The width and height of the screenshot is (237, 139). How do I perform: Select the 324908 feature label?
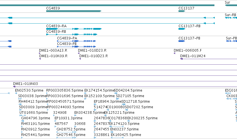coord(60,113)
